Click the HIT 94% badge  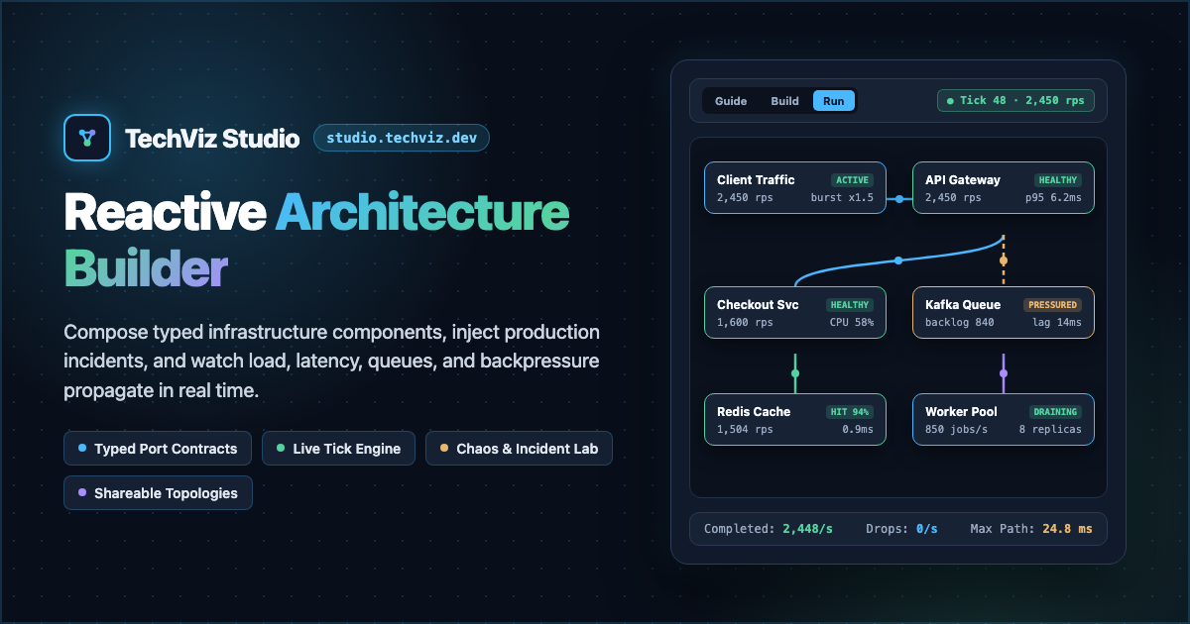(x=850, y=412)
